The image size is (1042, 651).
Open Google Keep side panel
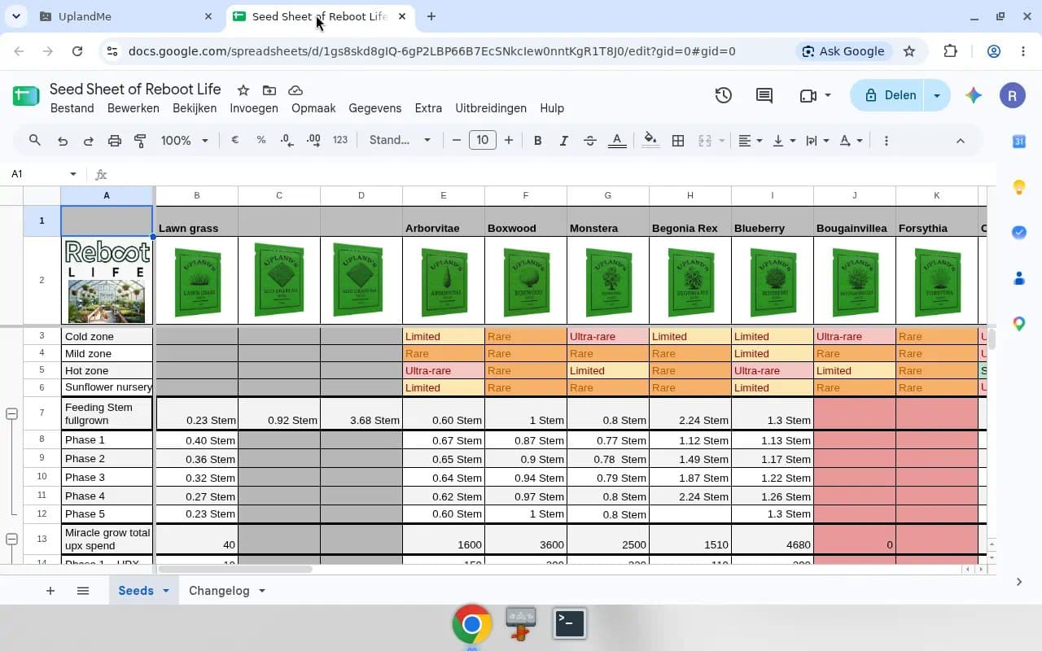[x=1018, y=187]
